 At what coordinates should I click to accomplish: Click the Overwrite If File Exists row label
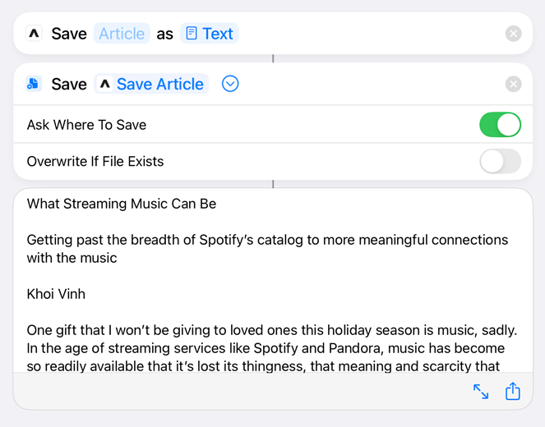pyautogui.click(x=95, y=162)
